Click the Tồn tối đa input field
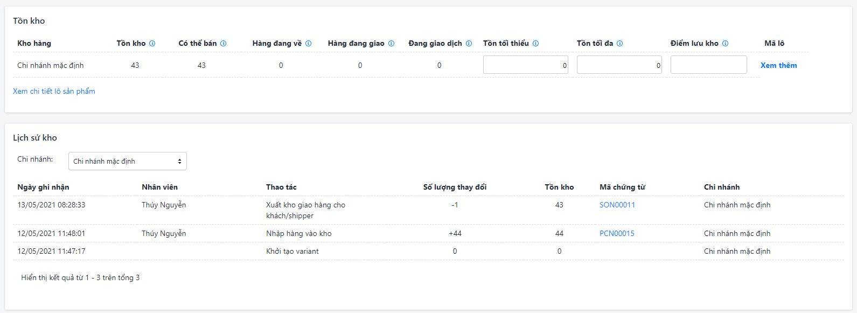Viewport: 857px width, 313px height. (x=619, y=65)
